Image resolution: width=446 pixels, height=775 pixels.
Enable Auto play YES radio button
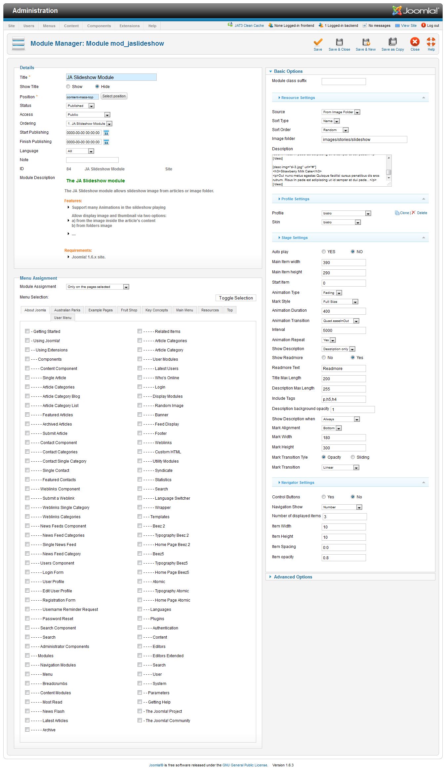pos(324,252)
